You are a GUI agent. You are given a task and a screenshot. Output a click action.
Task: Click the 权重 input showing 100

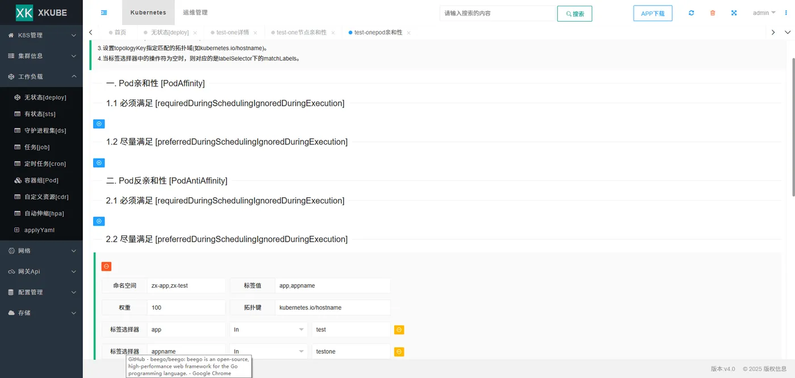pos(186,308)
